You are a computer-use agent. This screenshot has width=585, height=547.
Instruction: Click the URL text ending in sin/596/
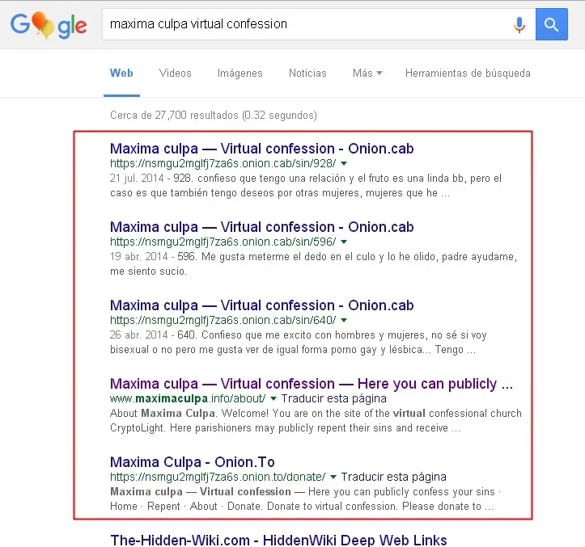[x=223, y=242]
